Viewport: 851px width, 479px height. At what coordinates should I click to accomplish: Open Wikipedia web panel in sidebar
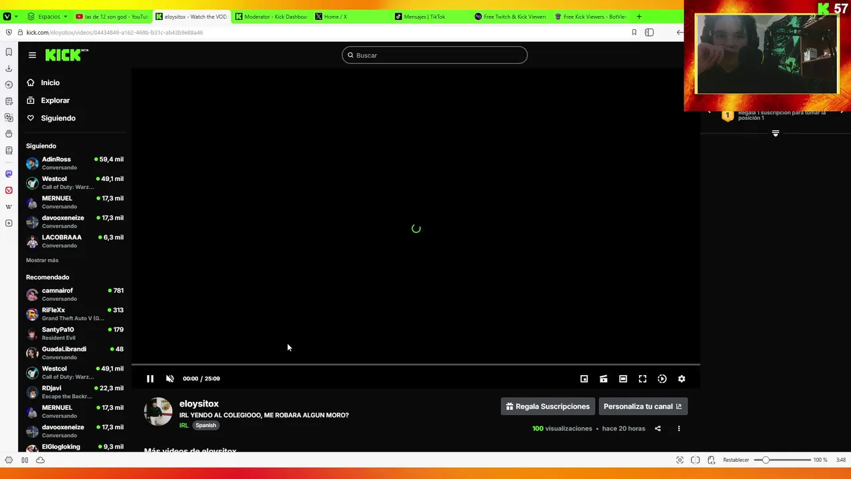(9, 207)
